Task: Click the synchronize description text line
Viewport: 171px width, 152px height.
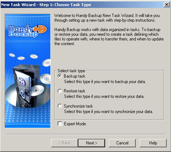Action: click(108, 112)
